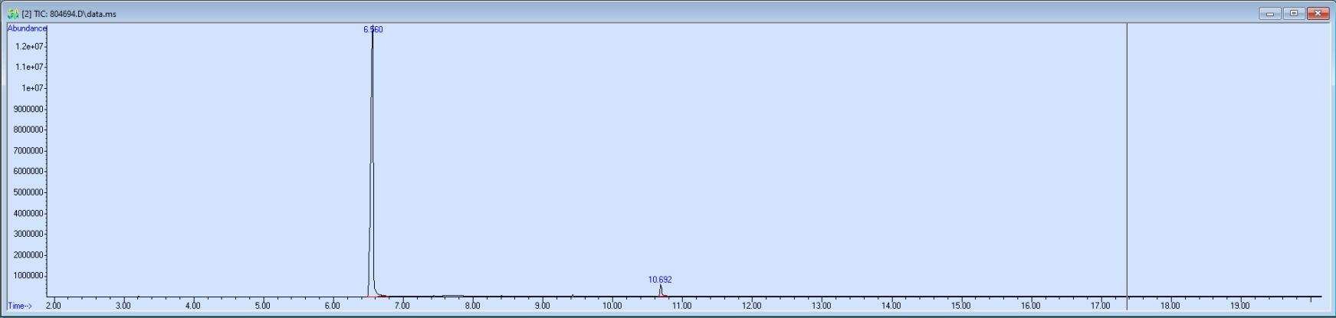Click the 18.00 time axis label
This screenshot has height=318, width=1336.
(1170, 306)
